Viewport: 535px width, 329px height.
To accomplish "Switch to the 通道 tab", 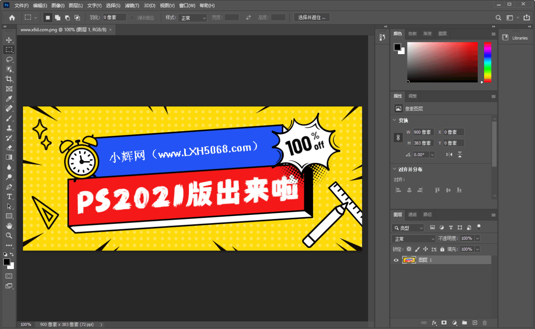I will pos(412,214).
